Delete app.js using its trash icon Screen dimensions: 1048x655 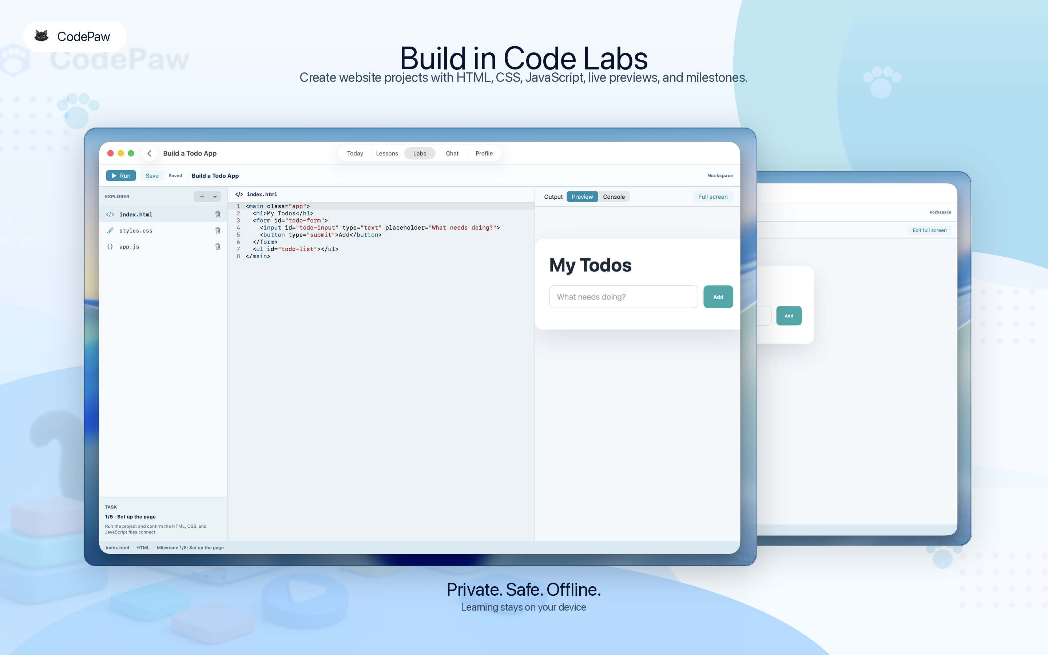(x=218, y=246)
